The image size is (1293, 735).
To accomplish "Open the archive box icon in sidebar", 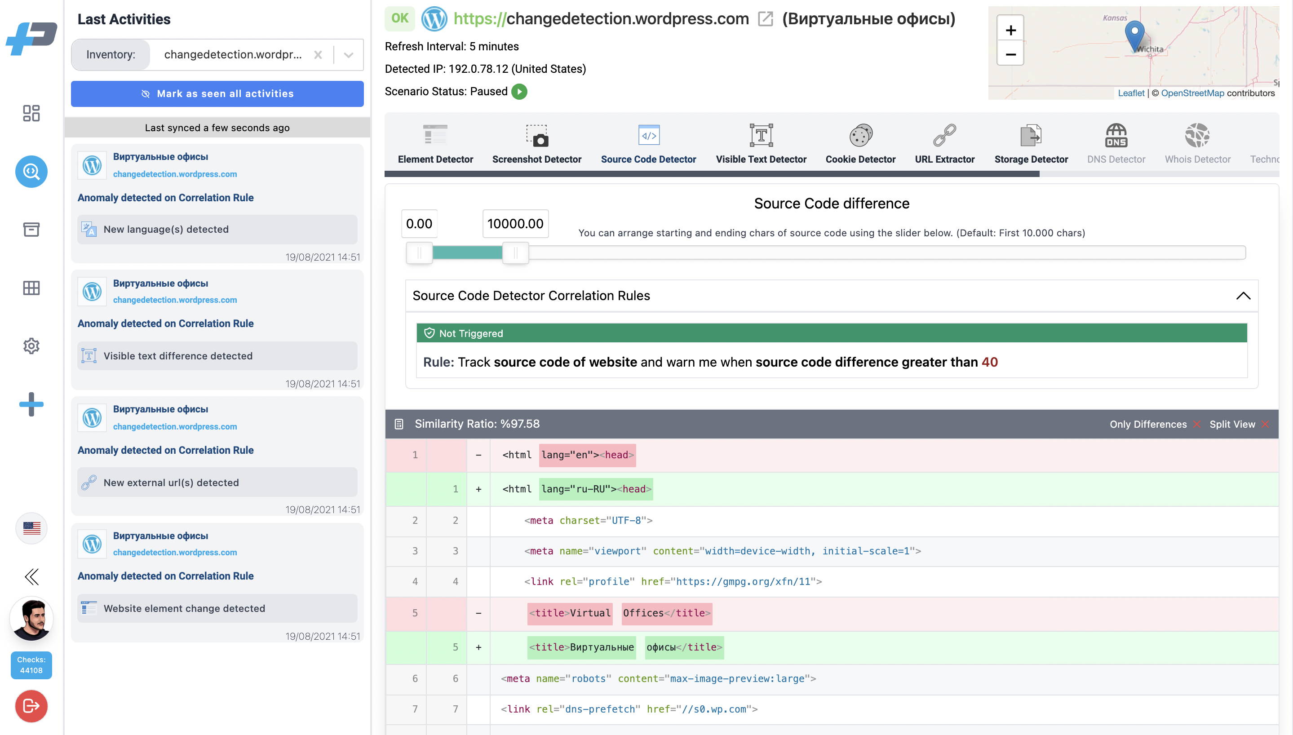I will (x=31, y=229).
